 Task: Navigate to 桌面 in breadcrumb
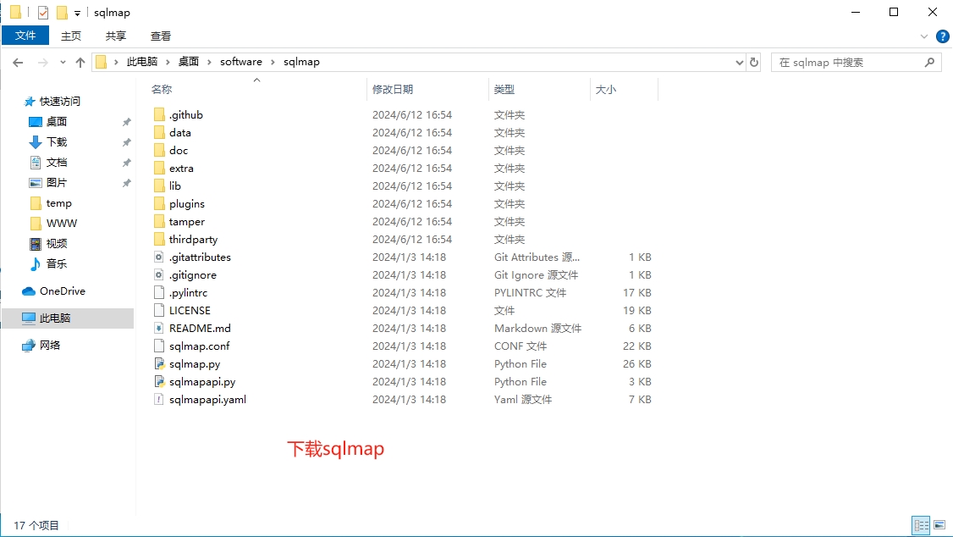[x=189, y=62]
